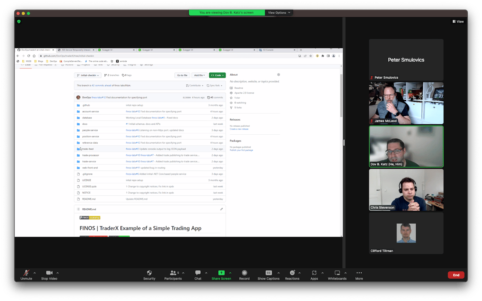This screenshot has height=301, width=482.
Task: Open the Participants panel
Action: point(173,273)
